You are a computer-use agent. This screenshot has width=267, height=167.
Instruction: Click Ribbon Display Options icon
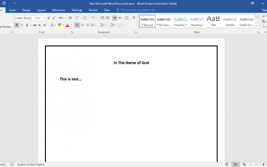coord(252,3)
